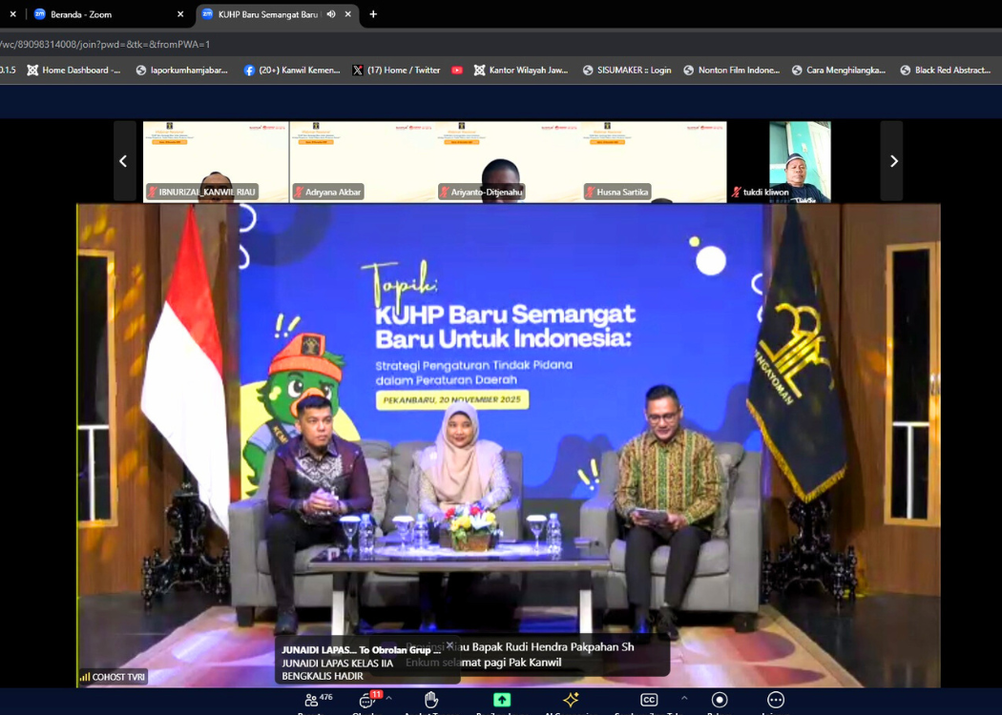The image size is (1002, 715).
Task: Expand the chevron next to the chat icon
Action: (x=389, y=699)
